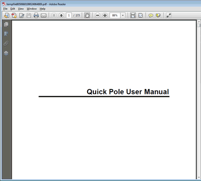Add a sticky note comment
201x181 pixels.
[150, 15]
